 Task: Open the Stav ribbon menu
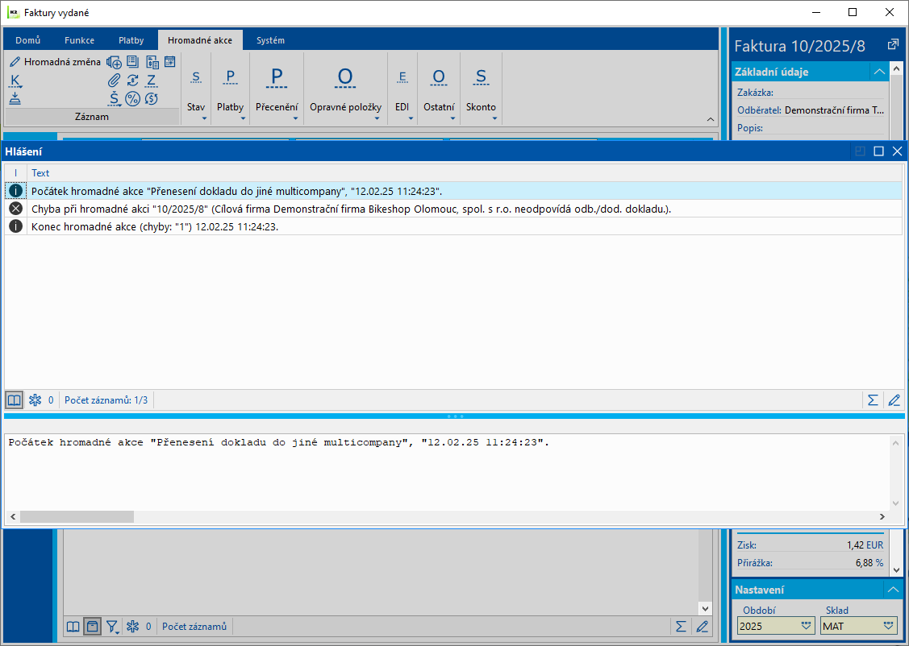196,89
